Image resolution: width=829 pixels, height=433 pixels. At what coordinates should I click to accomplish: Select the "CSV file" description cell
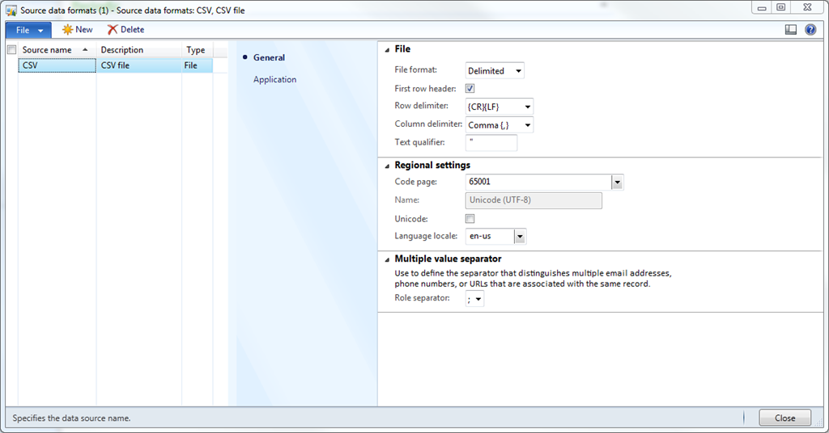pyautogui.click(x=139, y=65)
